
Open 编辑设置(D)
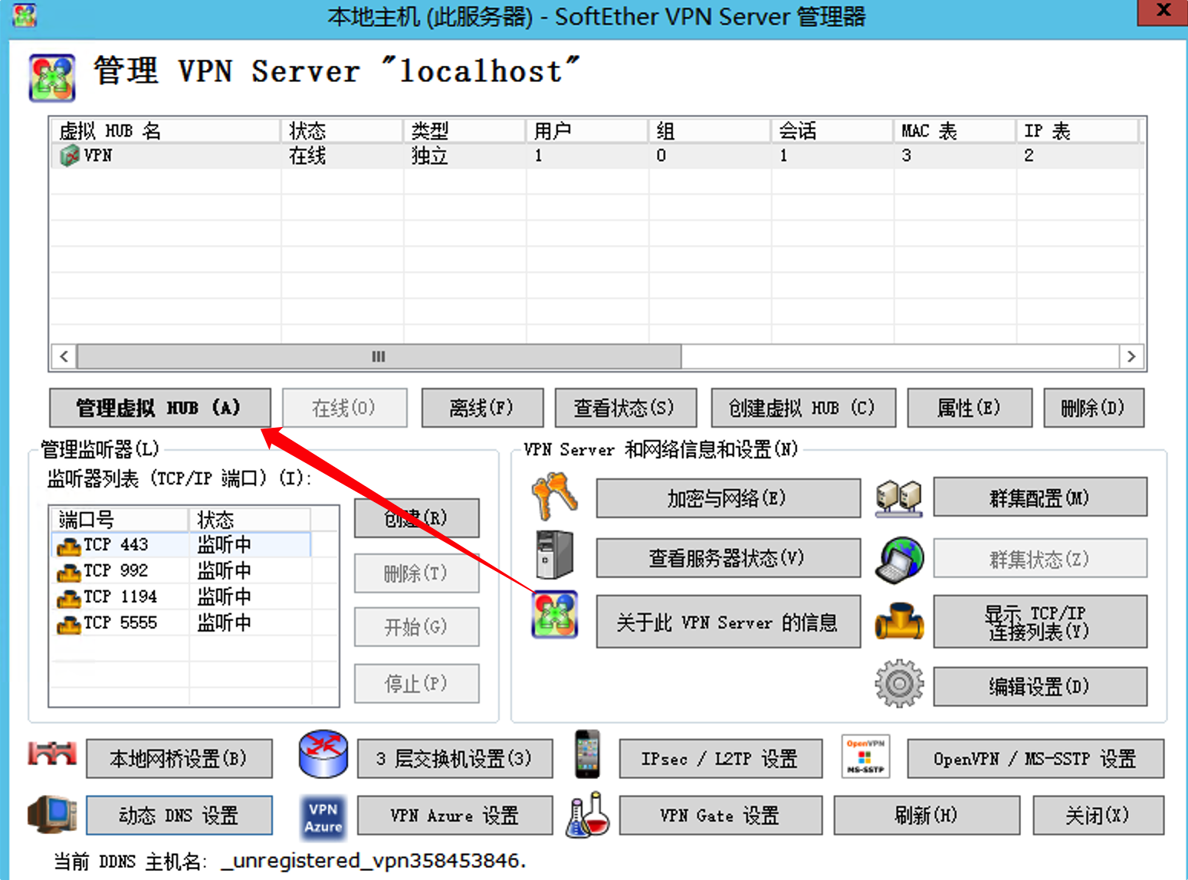tap(1040, 686)
